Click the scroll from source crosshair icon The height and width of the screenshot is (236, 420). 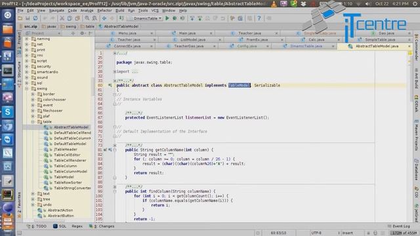coord(73,33)
